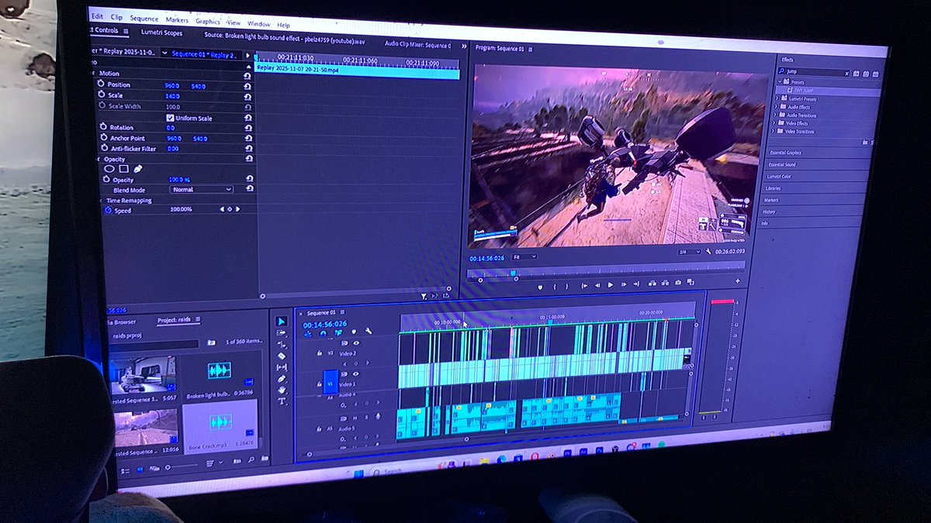Open Program monitor settings wrench
Viewport: 931px width, 523px height.
[x=708, y=252]
